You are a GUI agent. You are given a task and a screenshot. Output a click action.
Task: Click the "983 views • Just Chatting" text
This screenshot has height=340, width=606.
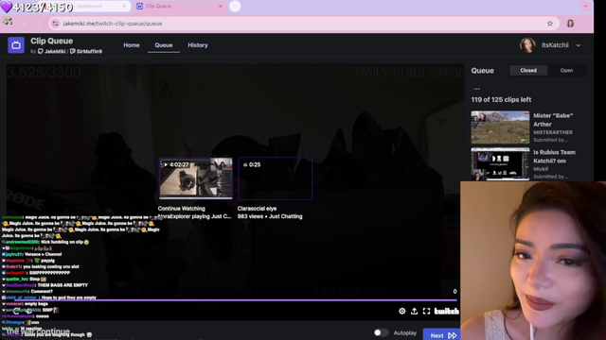click(x=270, y=216)
